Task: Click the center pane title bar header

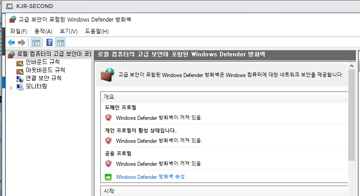Action: point(225,55)
